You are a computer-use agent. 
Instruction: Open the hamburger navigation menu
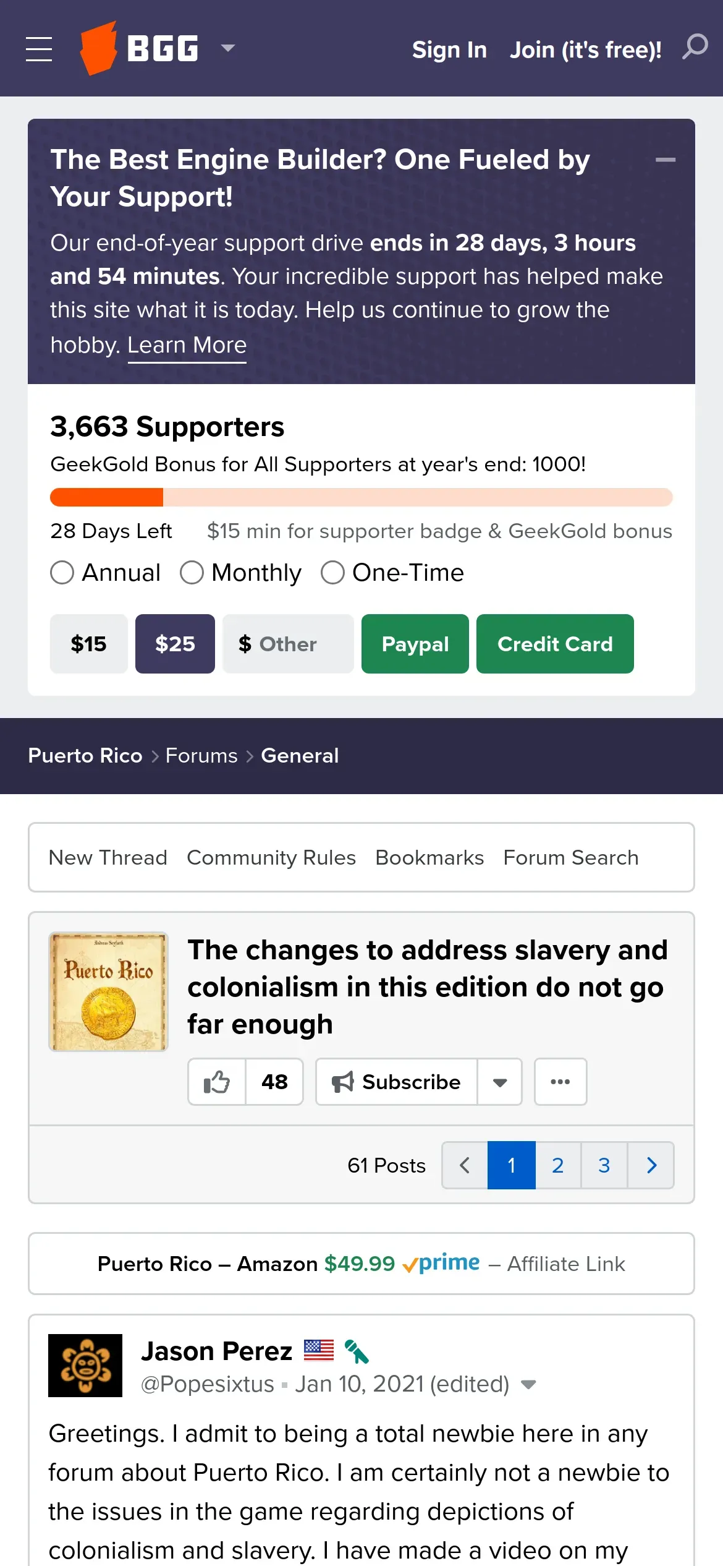tap(39, 49)
